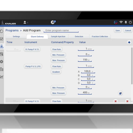Image resolution: width=133 pixels, height=133 pixels.
Task: Click the Enter program name field
Action: 61,31
